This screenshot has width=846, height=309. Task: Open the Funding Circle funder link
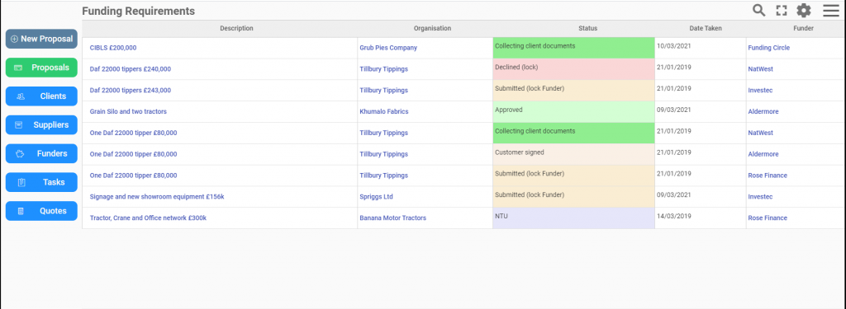(x=769, y=48)
